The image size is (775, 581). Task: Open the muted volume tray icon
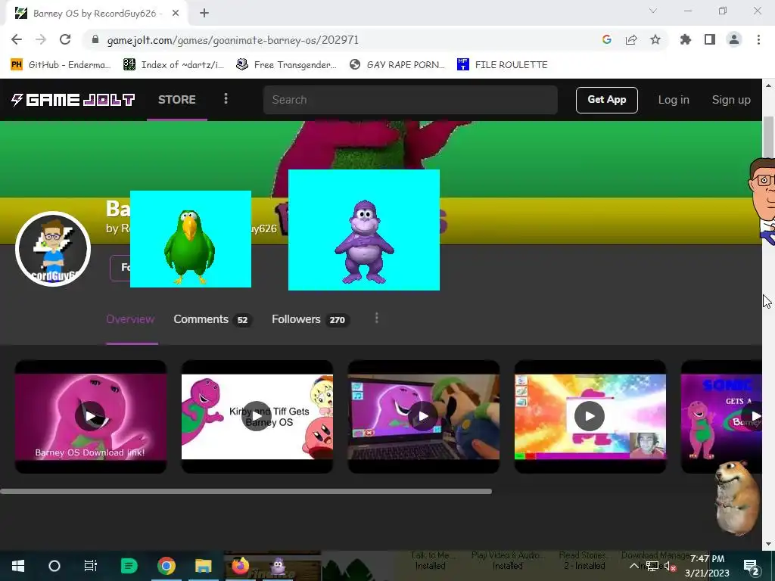pyautogui.click(x=671, y=566)
